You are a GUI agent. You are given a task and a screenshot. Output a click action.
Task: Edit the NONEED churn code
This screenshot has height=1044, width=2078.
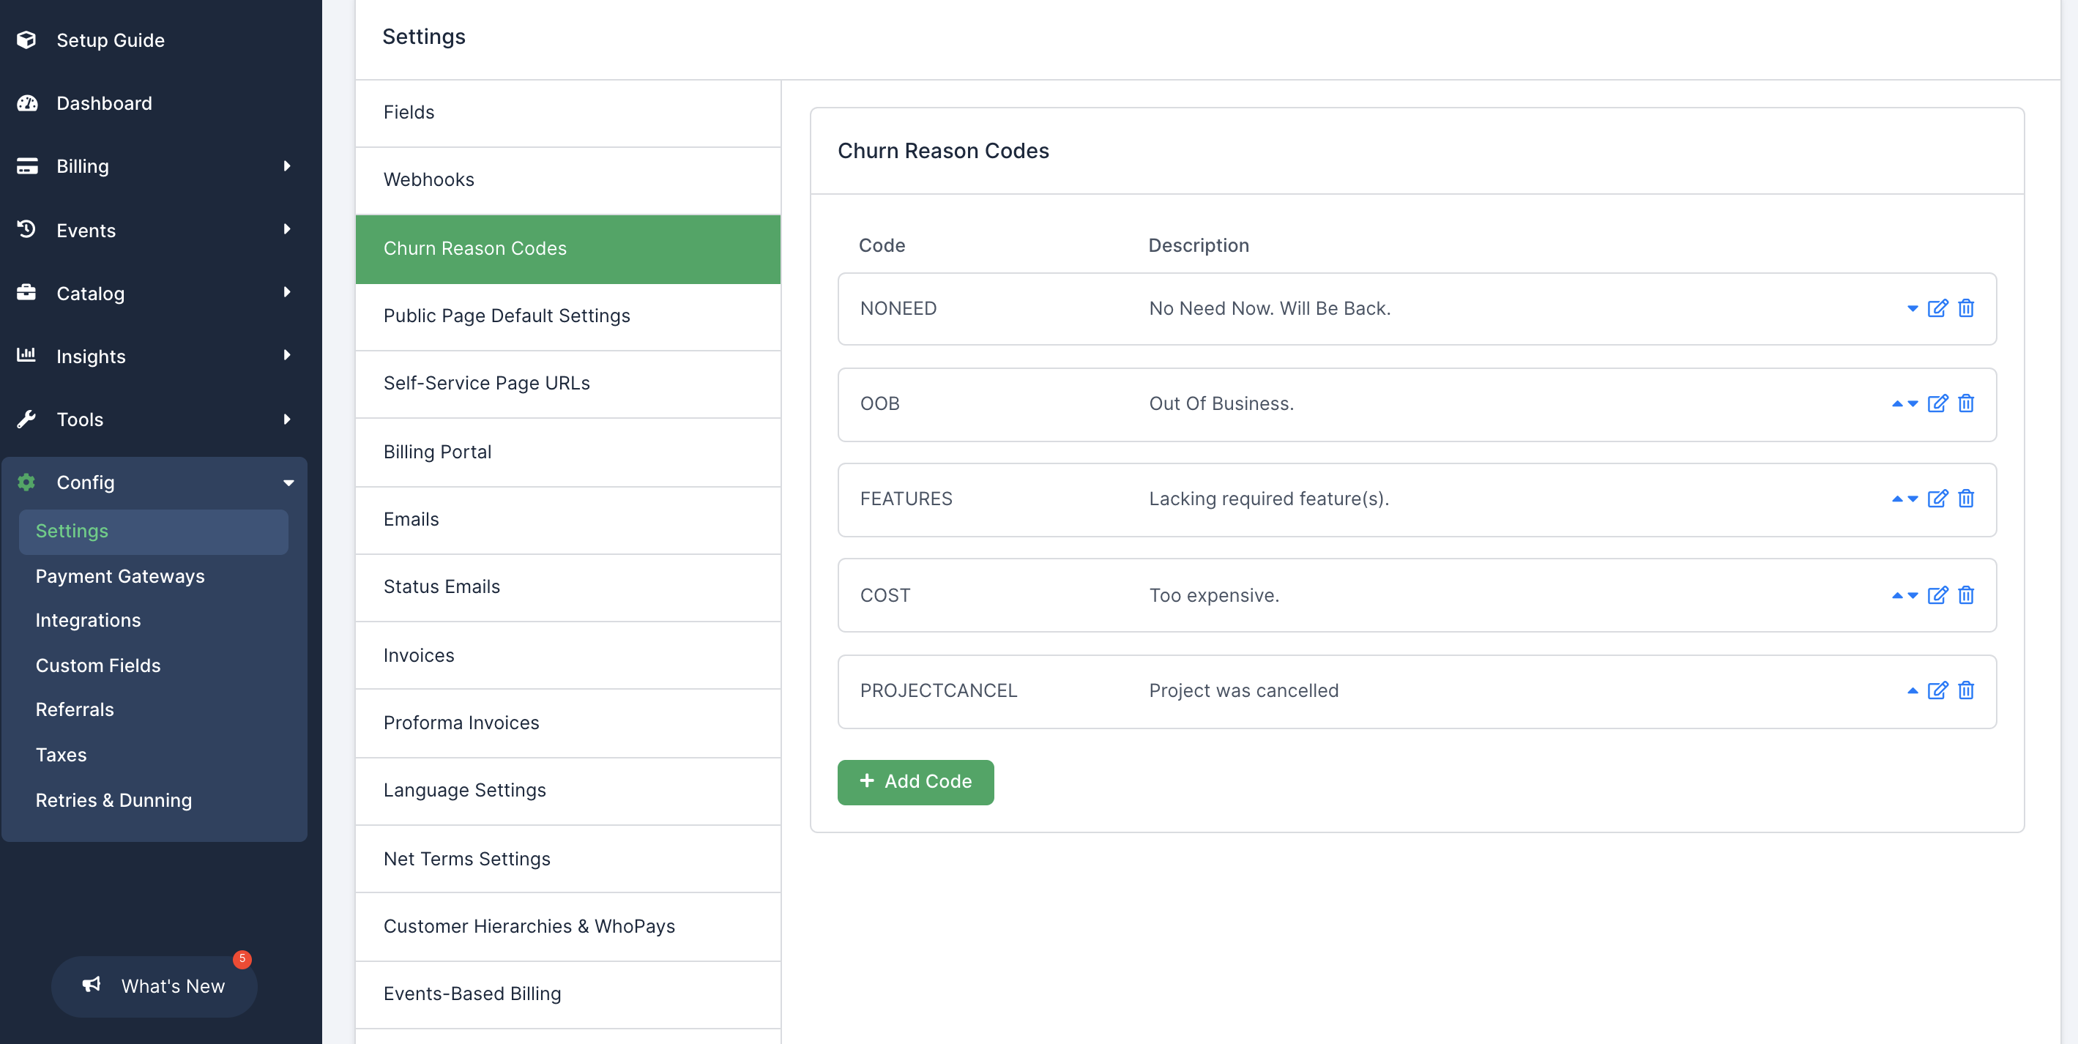click(x=1937, y=308)
